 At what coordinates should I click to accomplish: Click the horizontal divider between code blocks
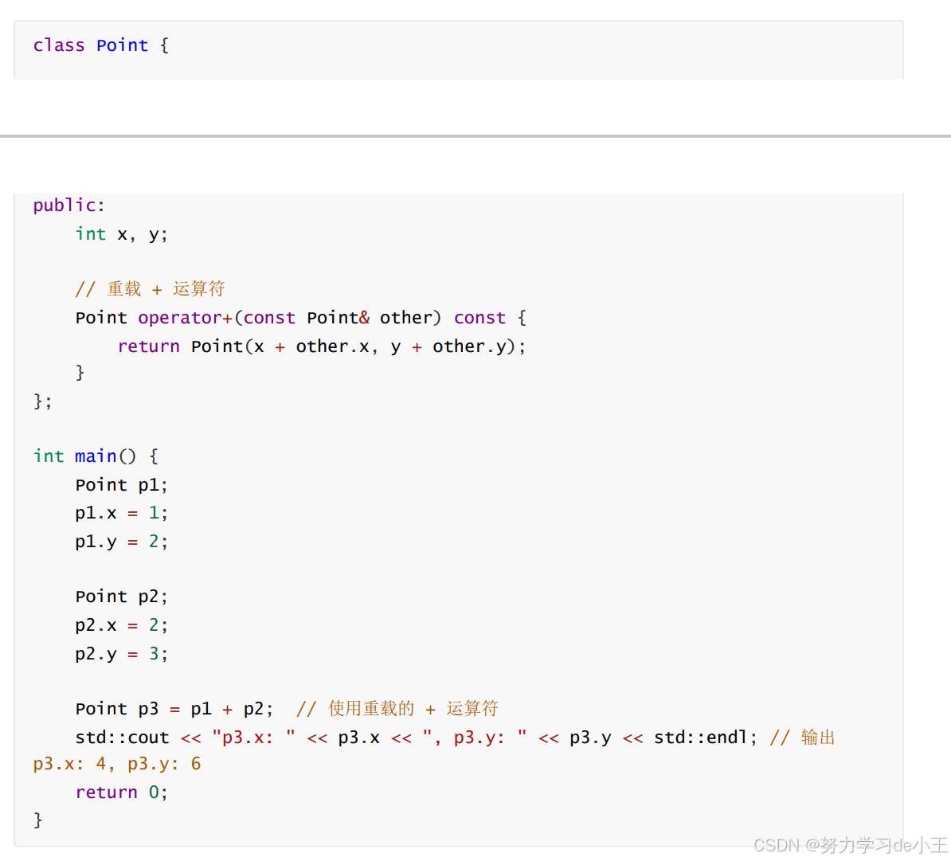pos(475,136)
